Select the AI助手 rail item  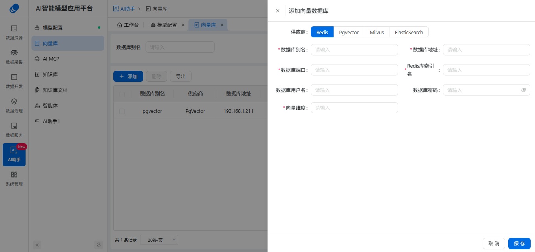pyautogui.click(x=14, y=155)
